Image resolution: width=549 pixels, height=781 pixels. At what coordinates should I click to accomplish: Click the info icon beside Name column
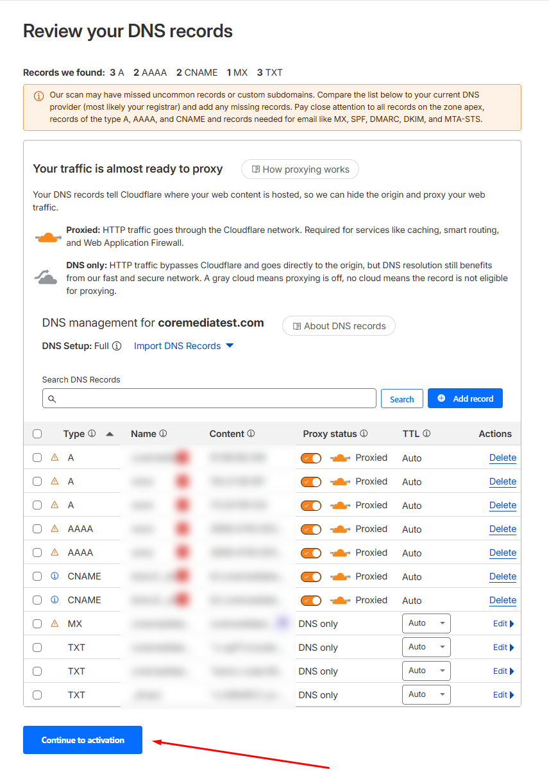(163, 434)
